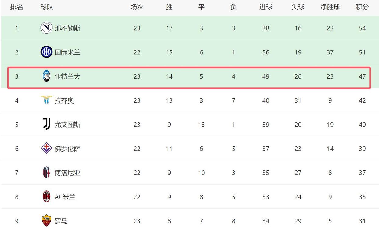This screenshot has width=379, height=232.
Task: Sort by the 净胜球 goal difference header
Action: click(330, 7)
